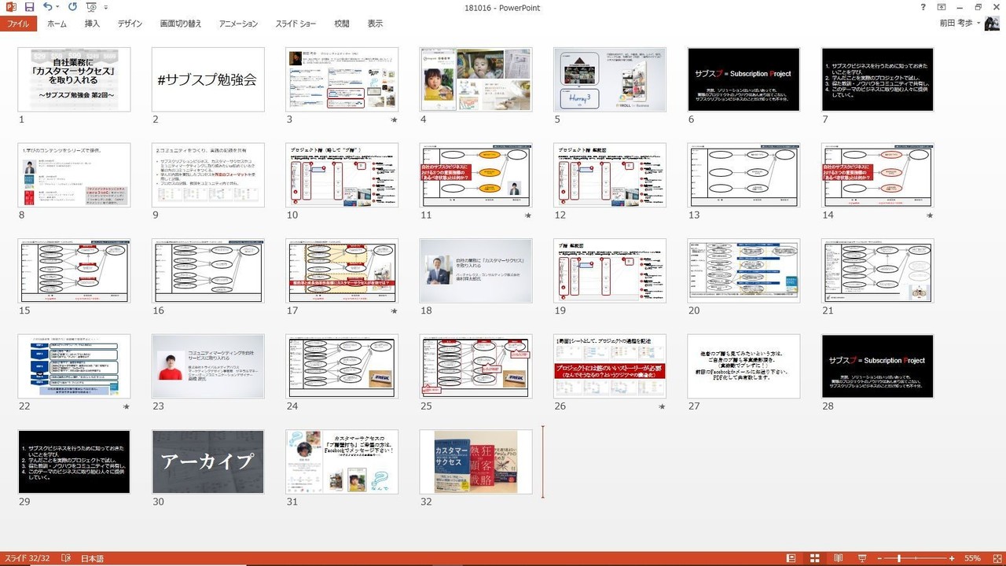This screenshot has height=566, width=1006.
Task: Toggle the Slide Sorter view button
Action: pyautogui.click(x=815, y=558)
